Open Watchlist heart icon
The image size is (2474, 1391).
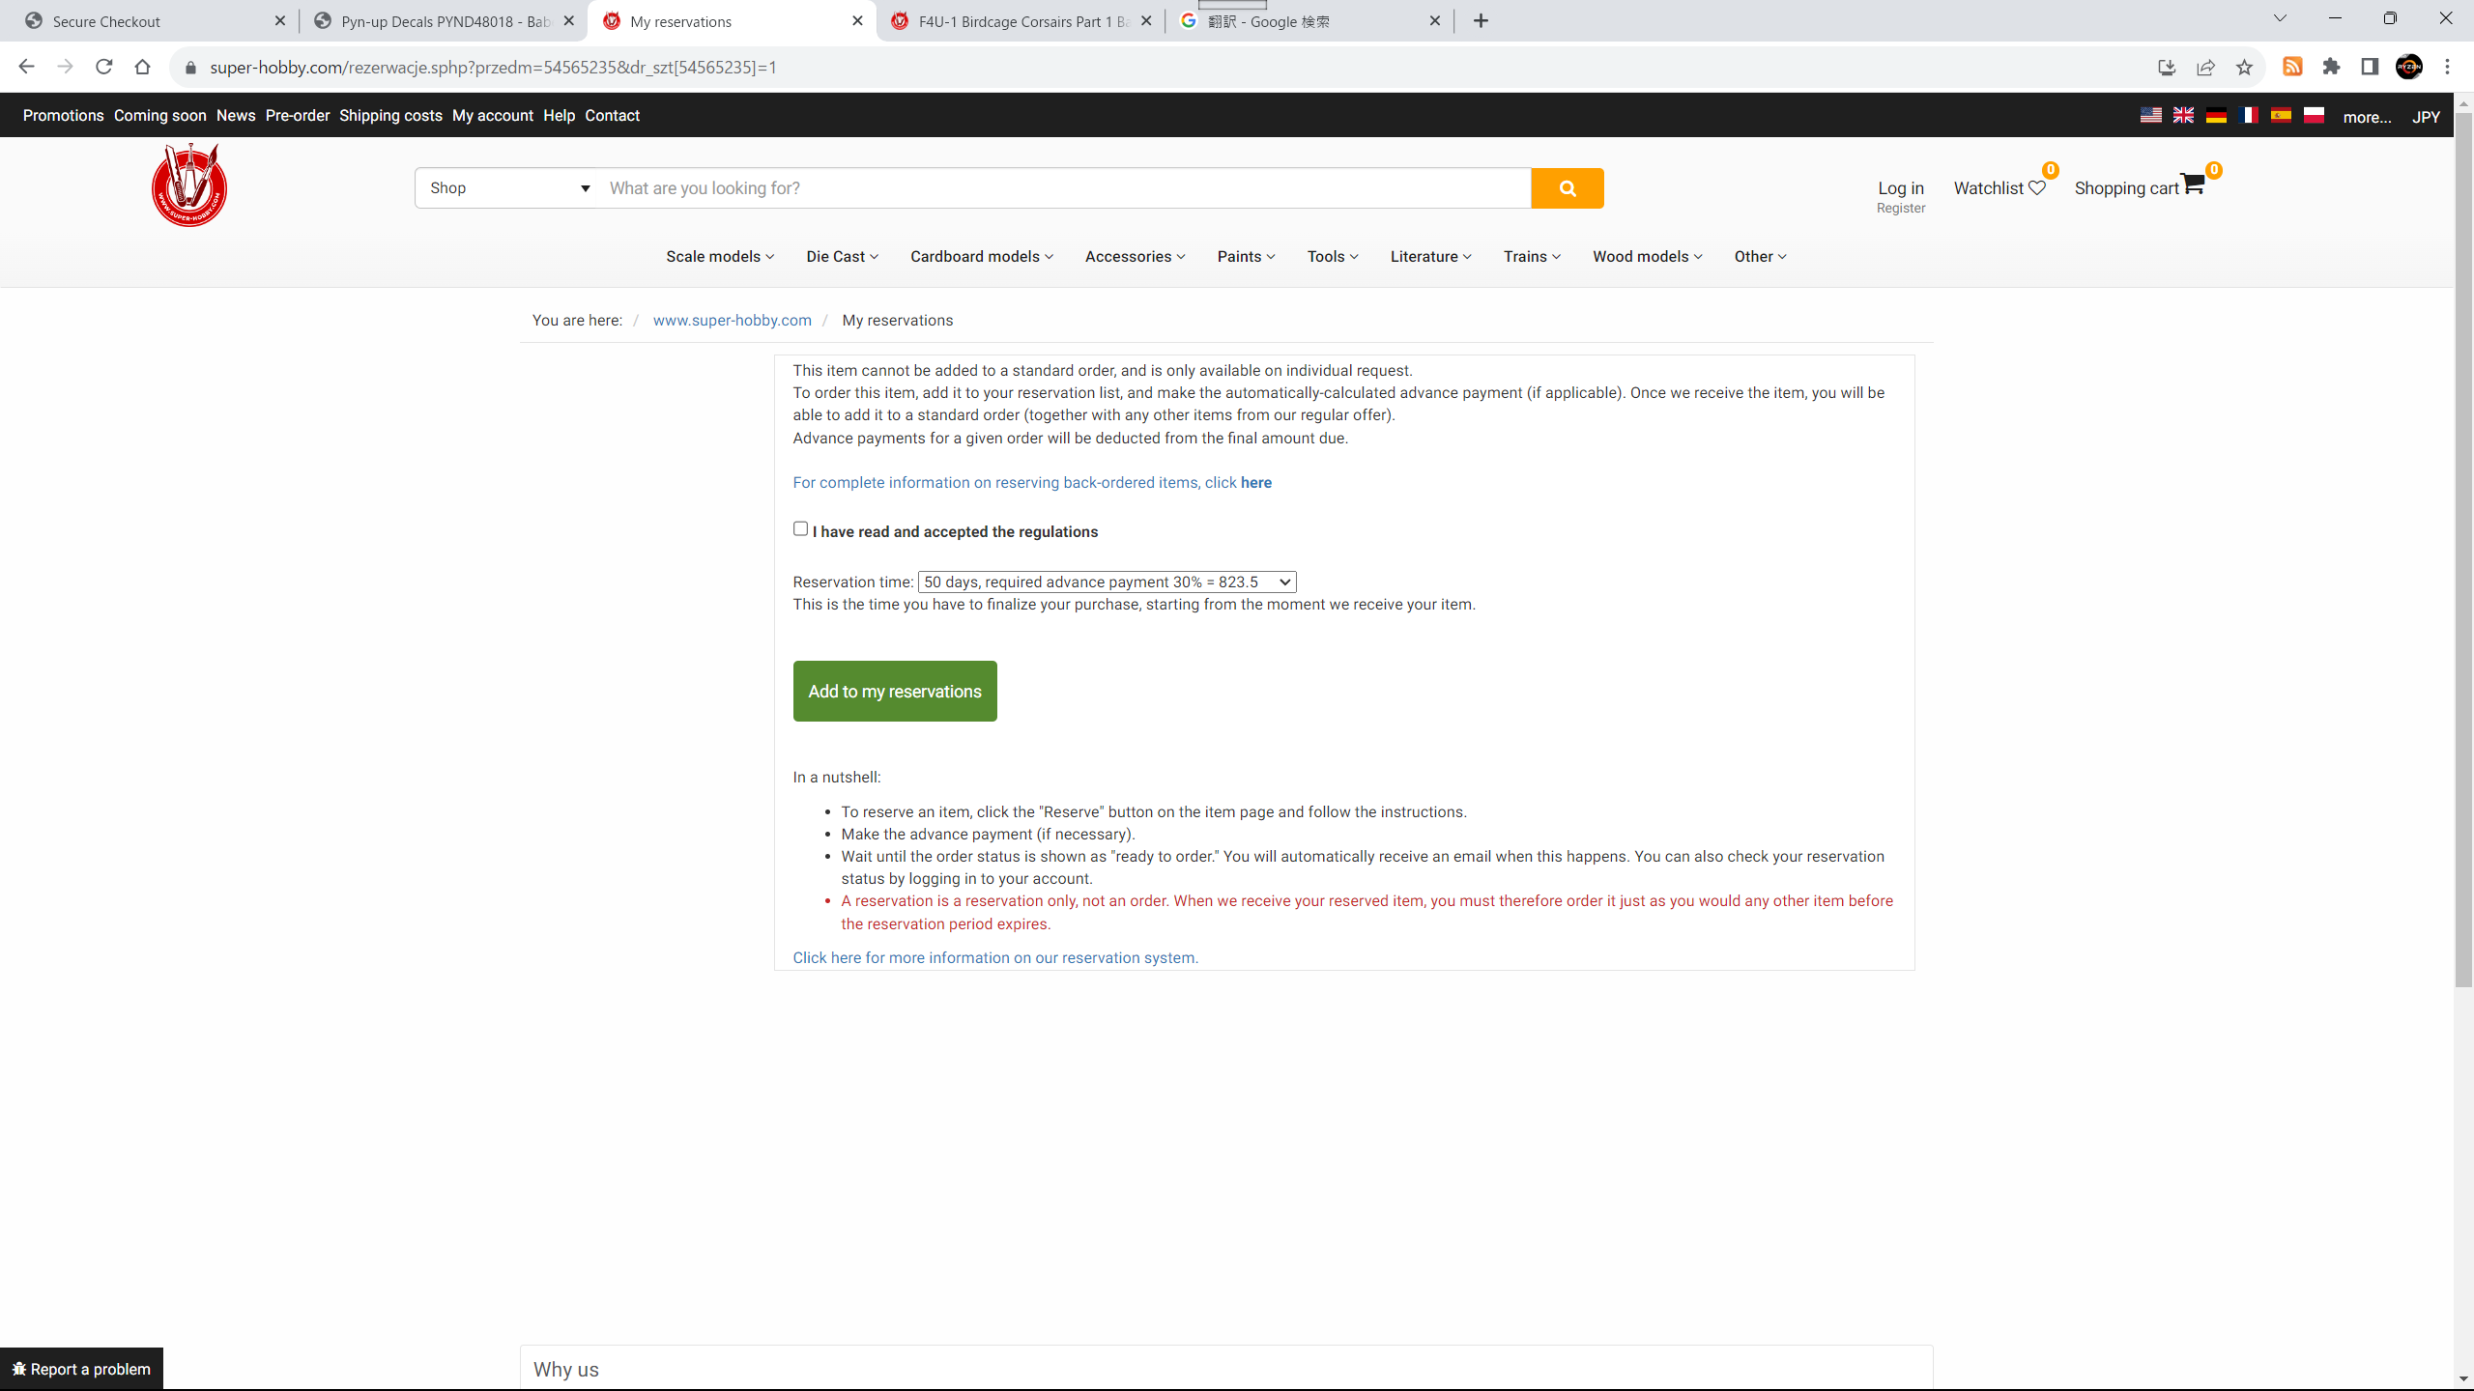[2037, 188]
